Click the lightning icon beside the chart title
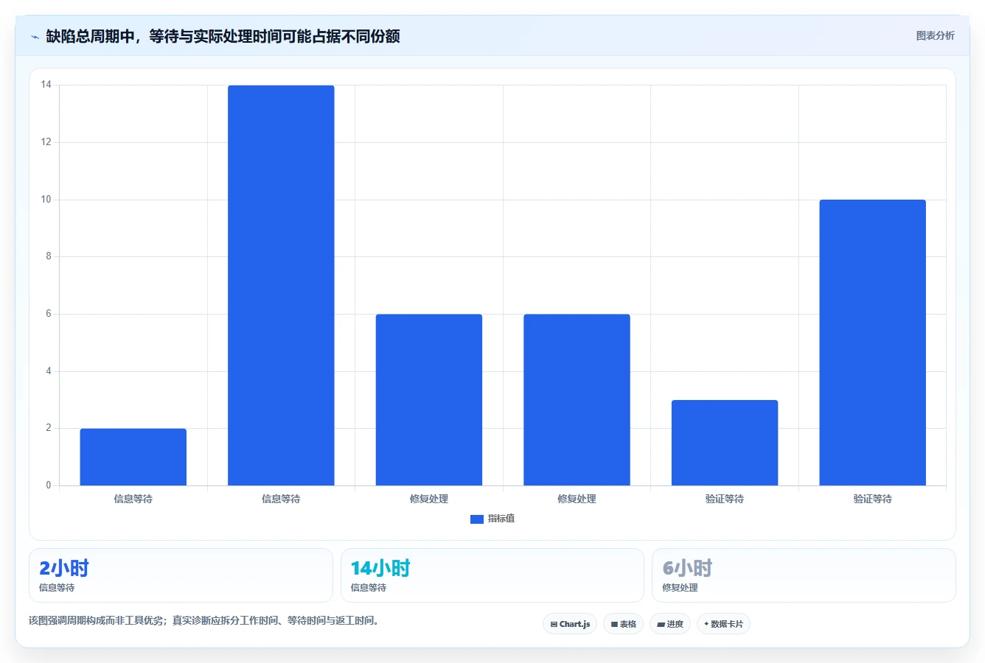Image resolution: width=985 pixels, height=663 pixels. [35, 37]
